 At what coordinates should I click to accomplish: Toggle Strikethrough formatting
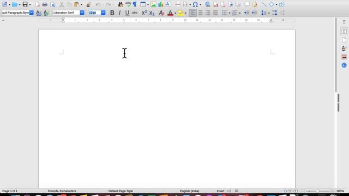[135, 13]
